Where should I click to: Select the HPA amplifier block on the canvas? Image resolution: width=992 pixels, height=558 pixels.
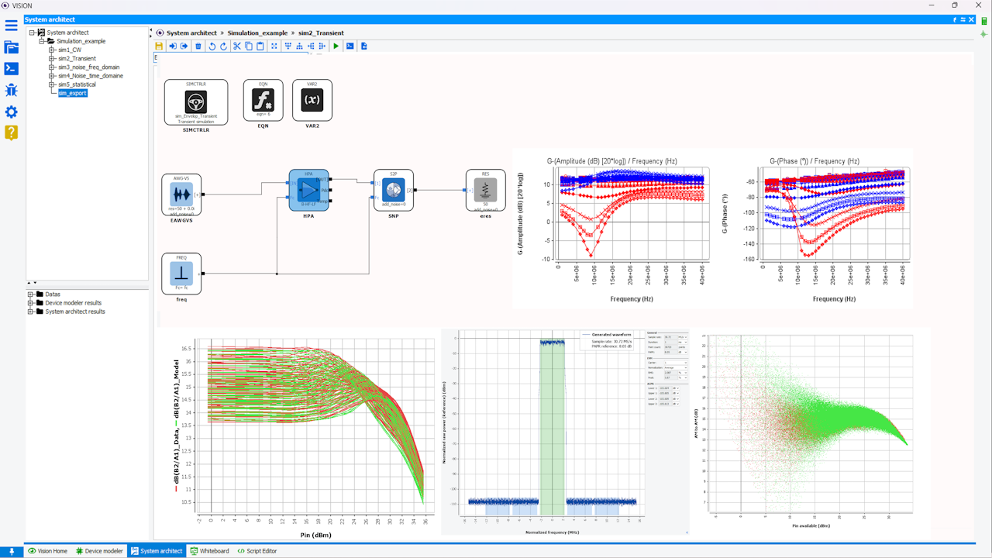click(x=308, y=191)
